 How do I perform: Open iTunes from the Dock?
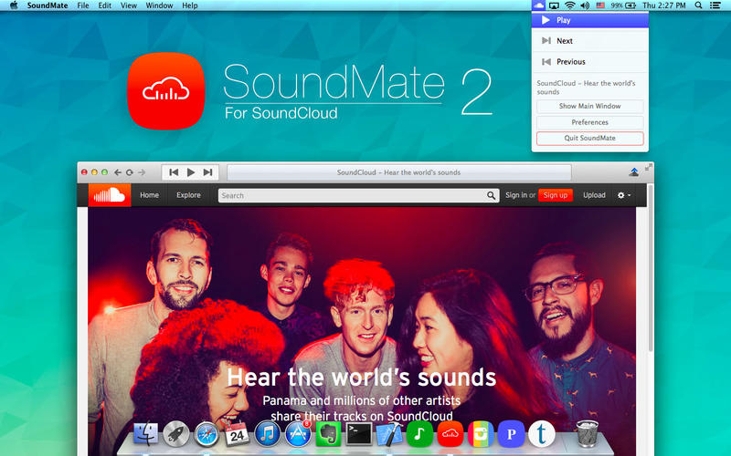267,434
